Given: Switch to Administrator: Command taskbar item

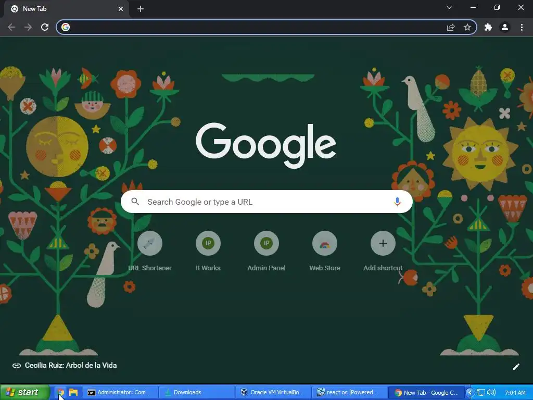Looking at the screenshot, I should (120, 392).
